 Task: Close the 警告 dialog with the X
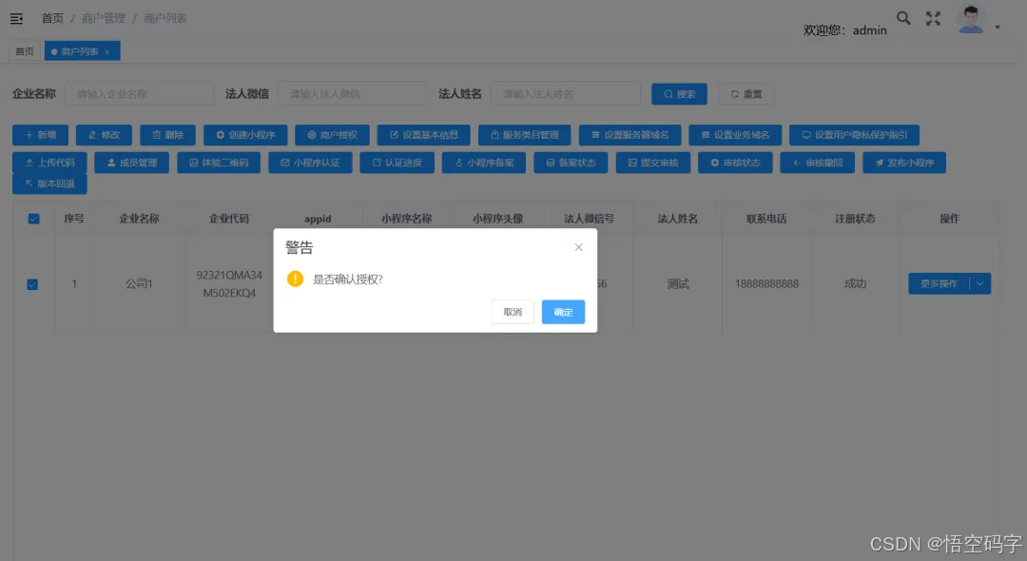coord(578,247)
